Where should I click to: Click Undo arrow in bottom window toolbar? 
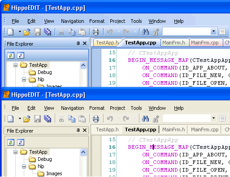110,119
